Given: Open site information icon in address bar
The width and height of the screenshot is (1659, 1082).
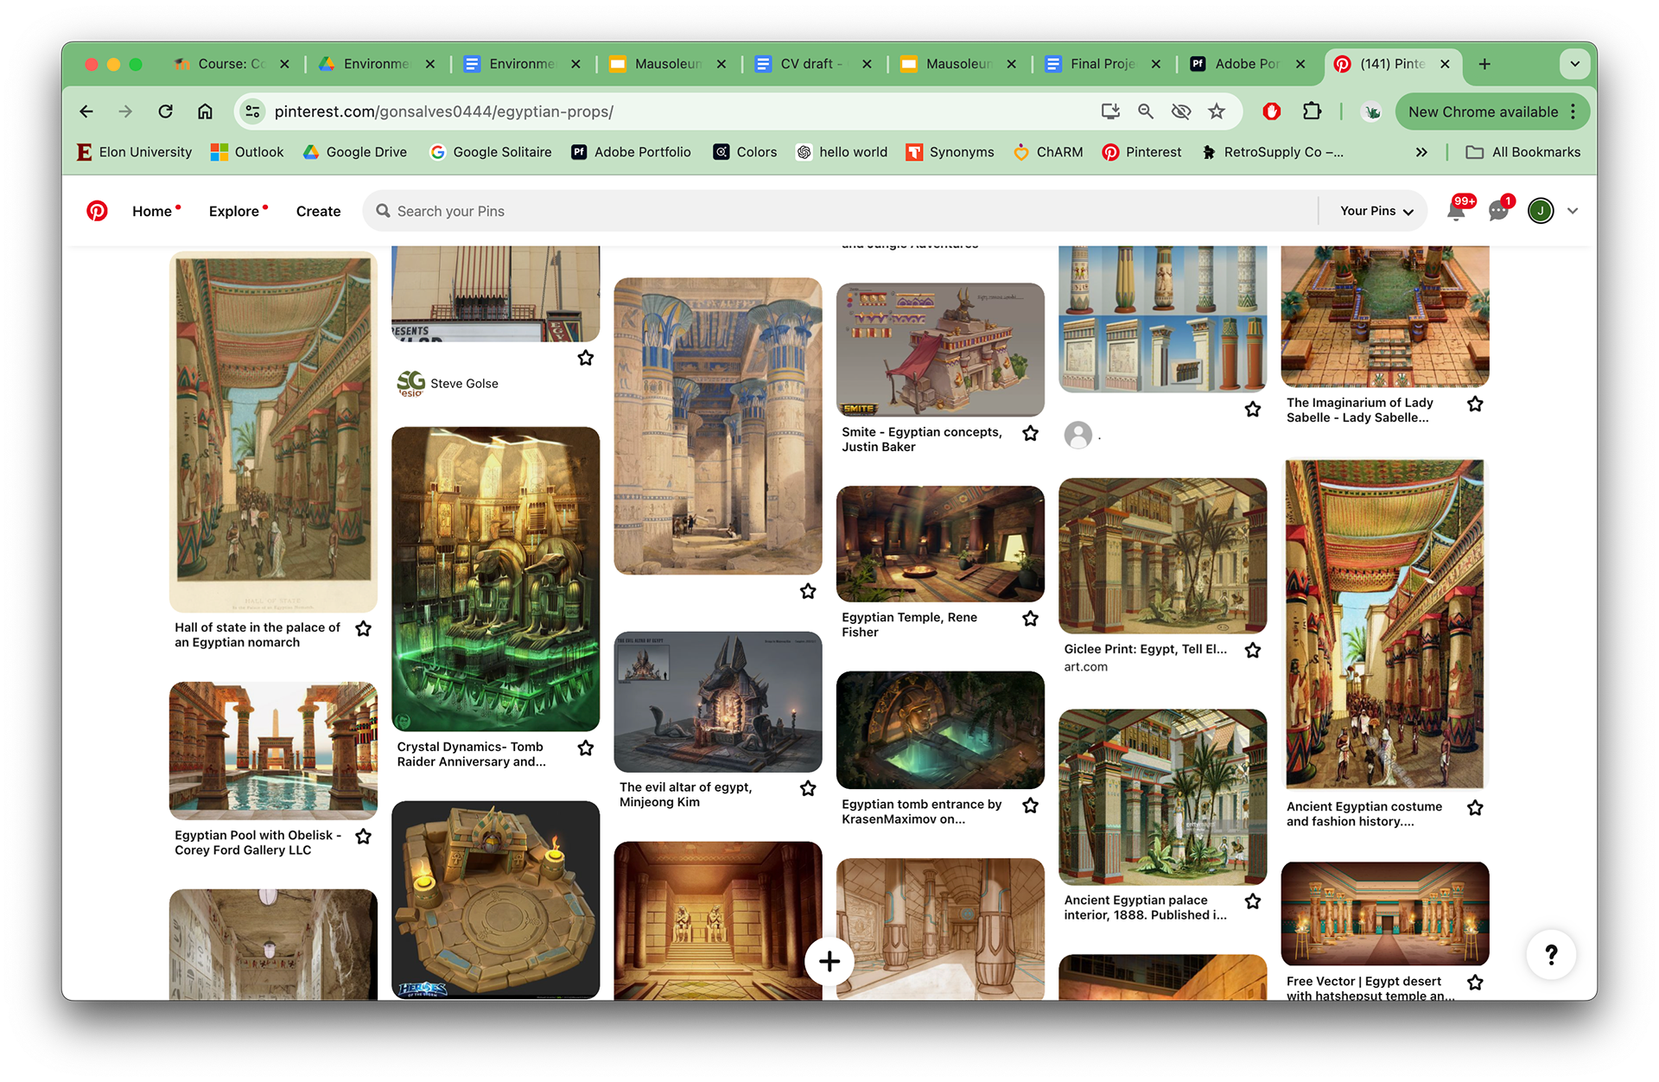Looking at the screenshot, I should click(x=252, y=111).
